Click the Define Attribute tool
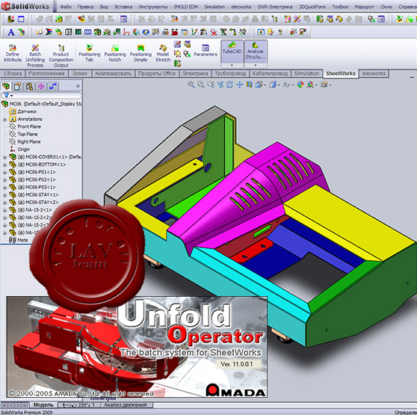 click(13, 53)
